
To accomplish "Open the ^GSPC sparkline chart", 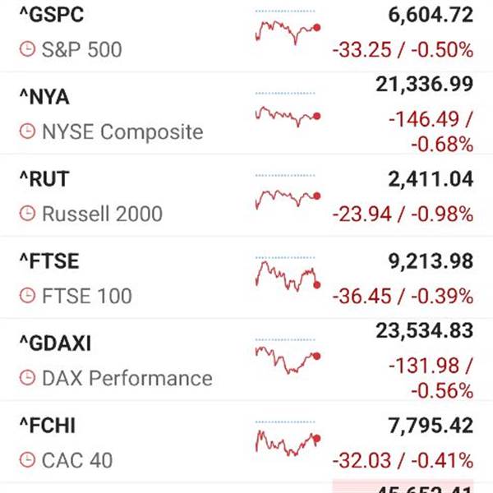I will coord(288,31).
